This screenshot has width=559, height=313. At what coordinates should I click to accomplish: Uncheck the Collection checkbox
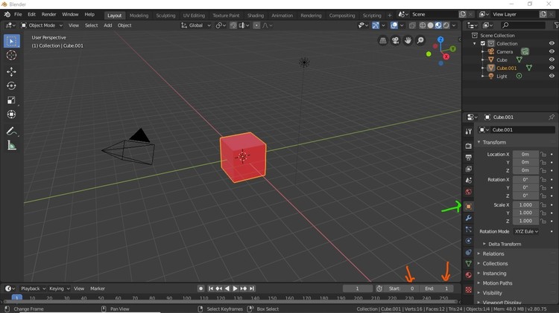[483, 43]
